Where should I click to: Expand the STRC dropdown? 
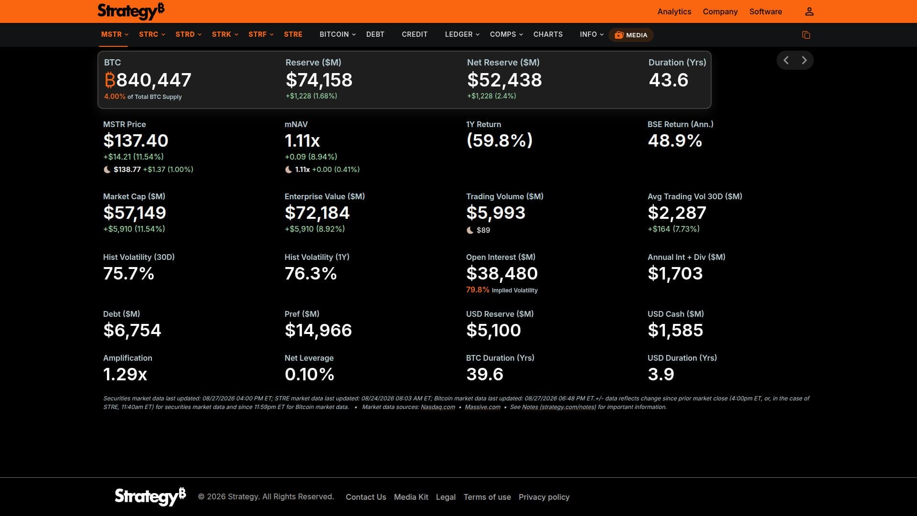(x=152, y=34)
